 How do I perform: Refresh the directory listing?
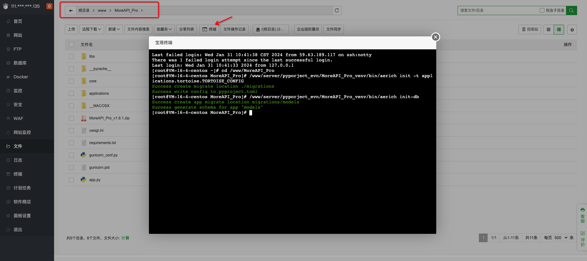tap(337, 10)
